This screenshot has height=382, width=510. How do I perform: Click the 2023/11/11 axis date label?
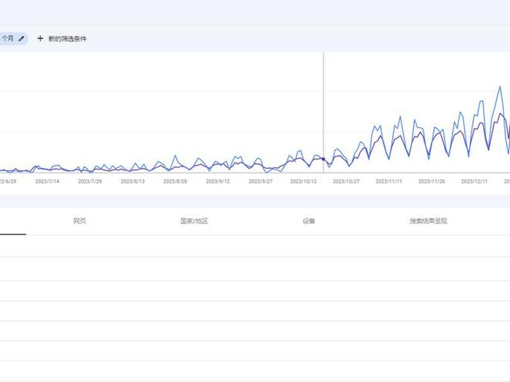389,181
